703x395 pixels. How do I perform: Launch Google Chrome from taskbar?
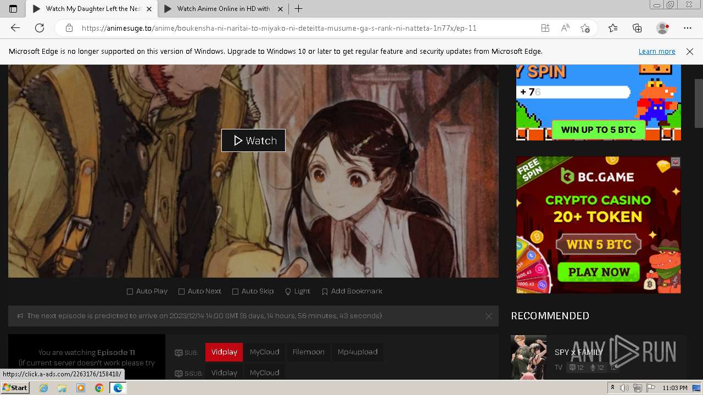click(x=99, y=388)
